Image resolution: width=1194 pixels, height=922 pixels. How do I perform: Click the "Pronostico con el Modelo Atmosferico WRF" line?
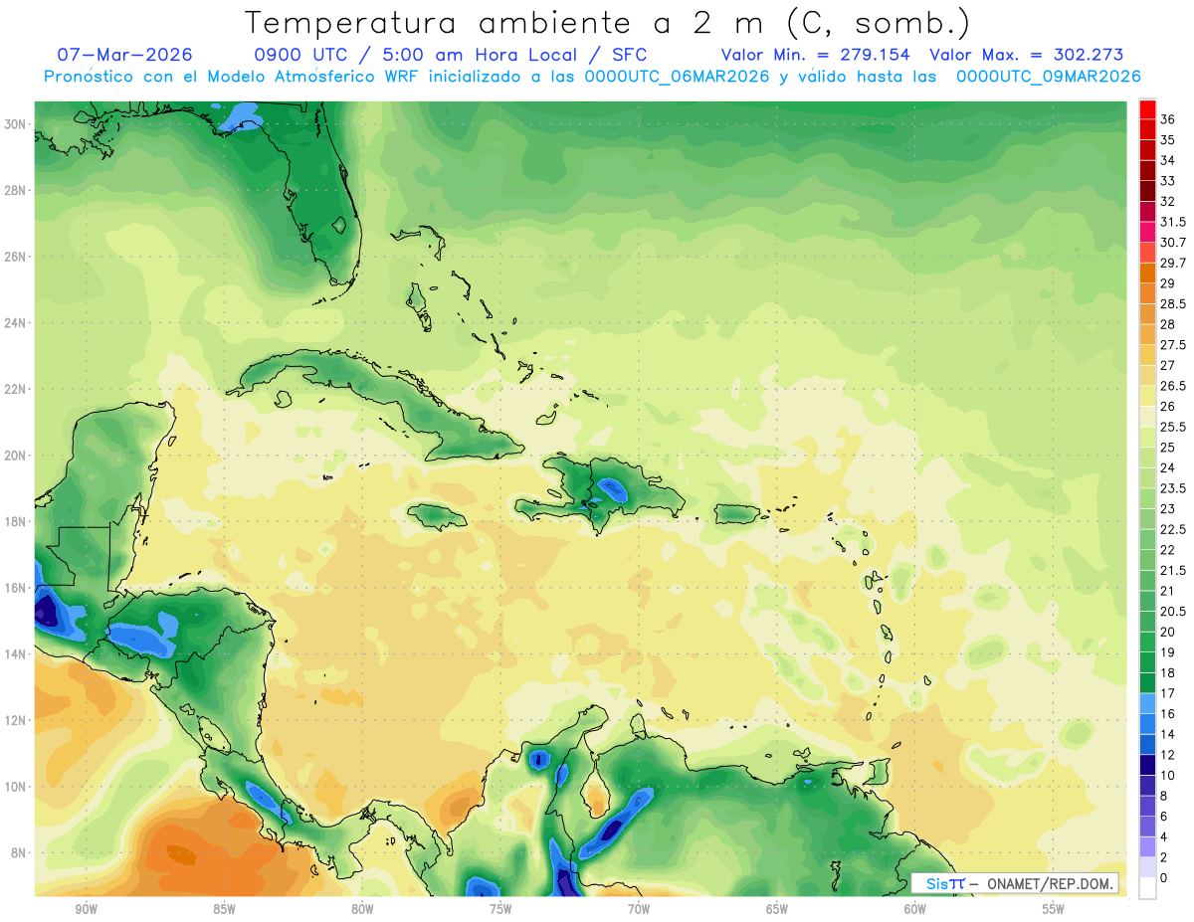coord(232,77)
